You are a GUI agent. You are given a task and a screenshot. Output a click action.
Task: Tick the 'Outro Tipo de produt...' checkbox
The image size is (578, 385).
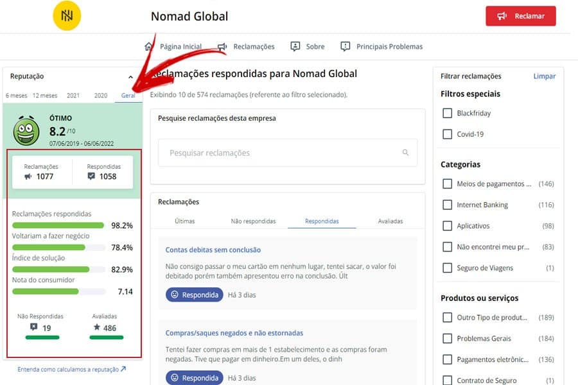[447, 317]
